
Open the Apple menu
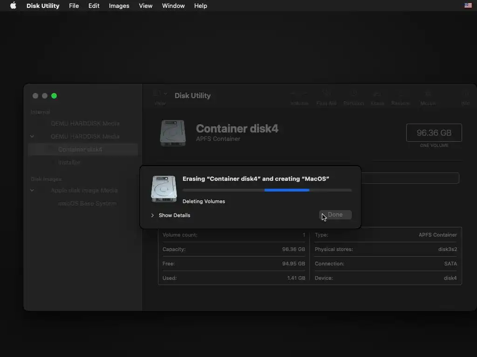(13, 6)
